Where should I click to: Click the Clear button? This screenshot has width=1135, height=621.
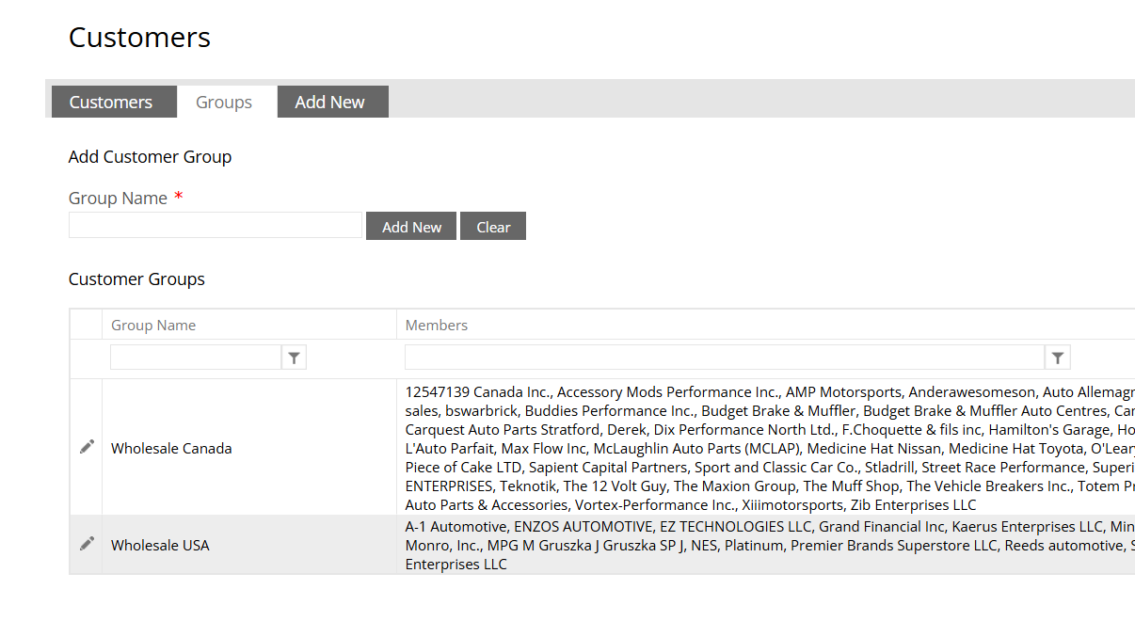pyautogui.click(x=493, y=226)
